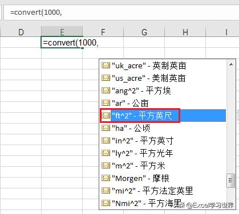
Task: Pick the "Nmi^2" 平方海里 entry
Action: [x=163, y=203]
